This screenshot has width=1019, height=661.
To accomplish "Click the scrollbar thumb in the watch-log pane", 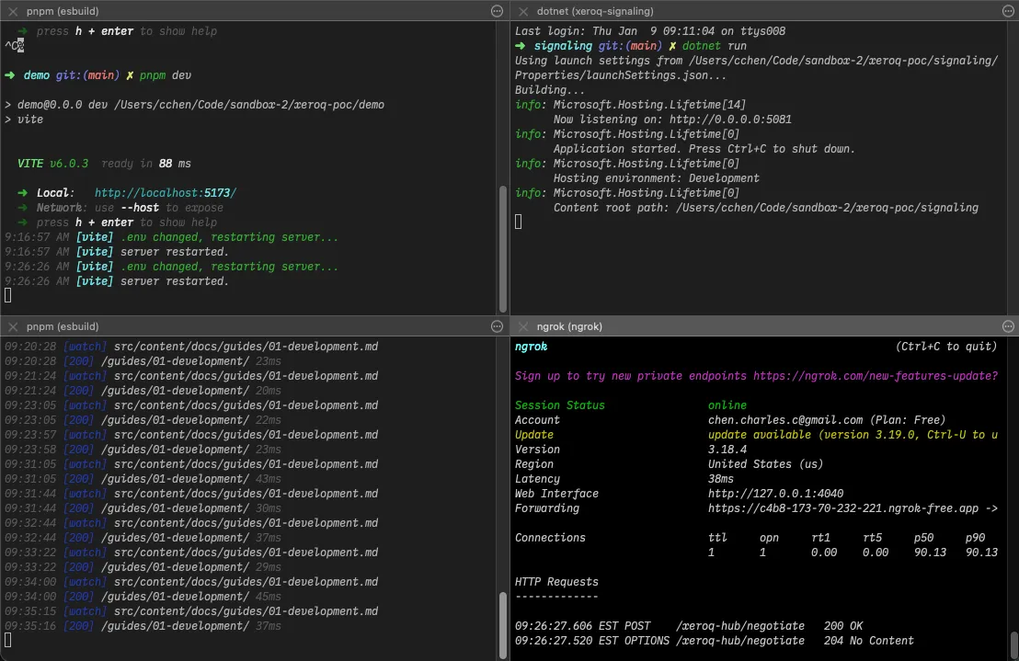I will pos(502,624).
